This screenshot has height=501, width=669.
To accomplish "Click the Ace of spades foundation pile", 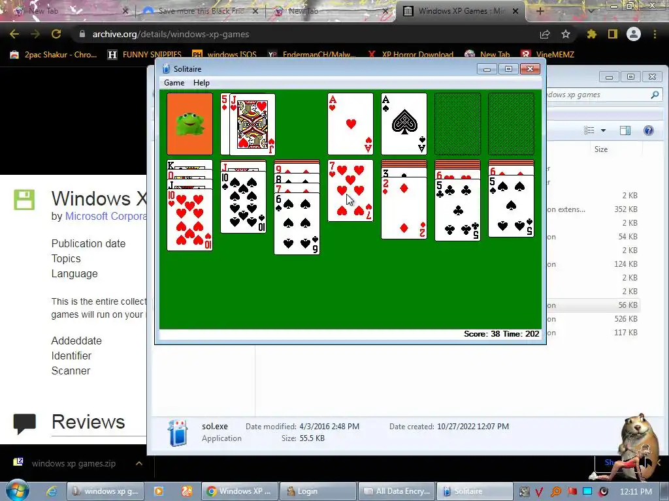I will tap(404, 124).
